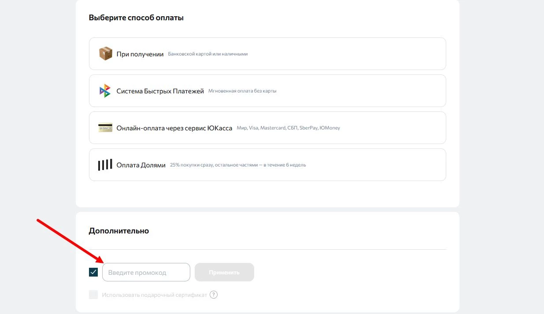Click 'Использовать подарочный сертификат' label text
544x314 pixels.
pyautogui.click(x=154, y=295)
